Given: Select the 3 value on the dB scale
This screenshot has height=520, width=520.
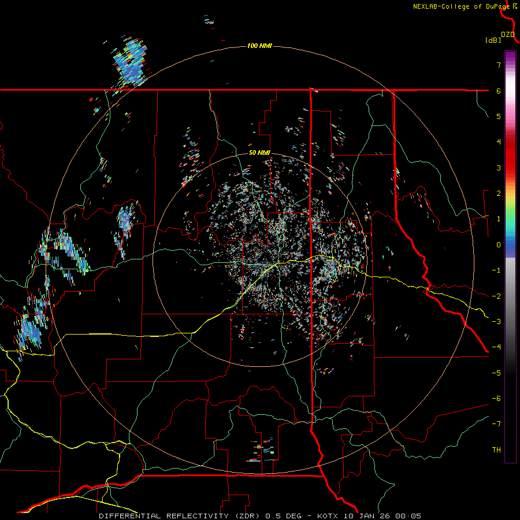Looking at the screenshot, I should (499, 168).
